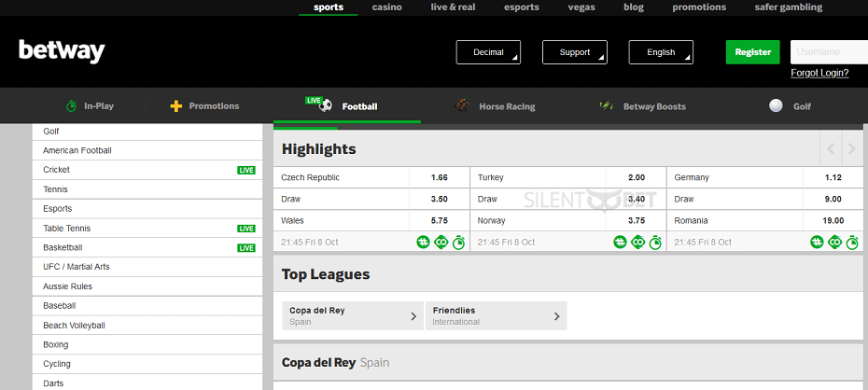The height and width of the screenshot is (390, 868).
Task: Open bet builder hashtag icon for Germany match
Action: tap(817, 242)
